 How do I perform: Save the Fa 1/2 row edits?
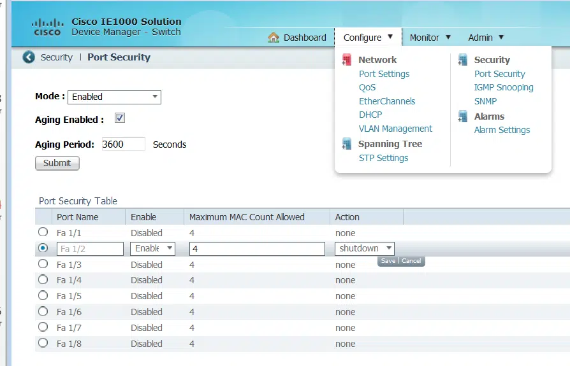(x=388, y=261)
